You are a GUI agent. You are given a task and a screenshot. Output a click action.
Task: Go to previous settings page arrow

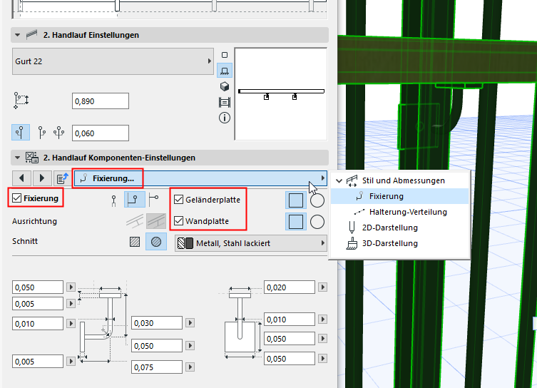[x=21, y=178]
